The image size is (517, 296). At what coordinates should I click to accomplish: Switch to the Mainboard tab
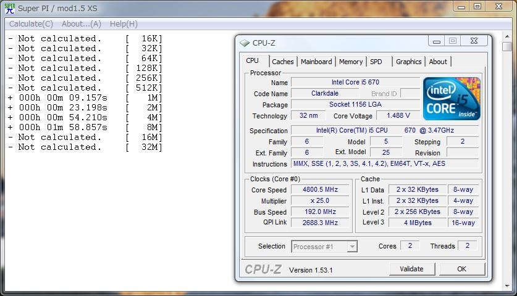(316, 62)
